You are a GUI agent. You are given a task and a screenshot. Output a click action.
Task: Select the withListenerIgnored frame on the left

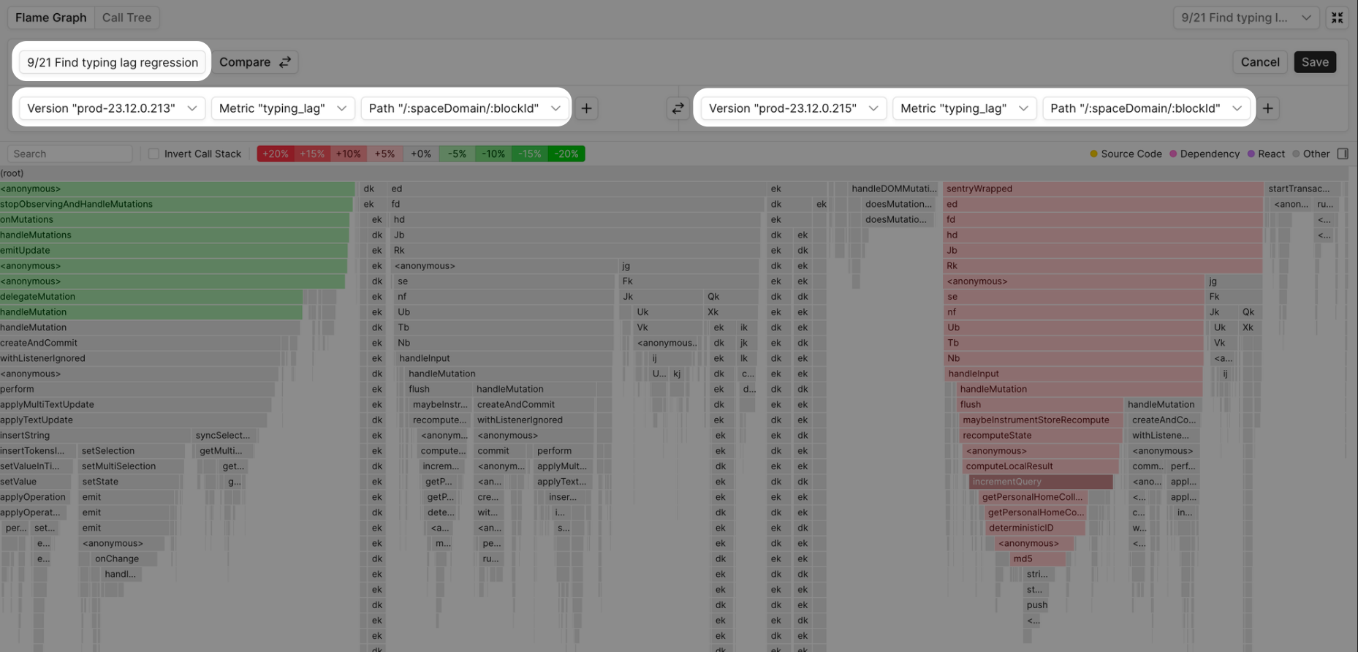(x=140, y=358)
